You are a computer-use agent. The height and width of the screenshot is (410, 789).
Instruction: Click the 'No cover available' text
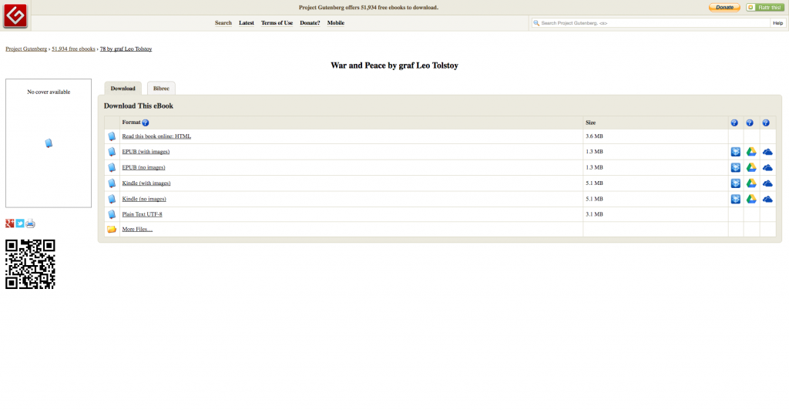(x=49, y=92)
